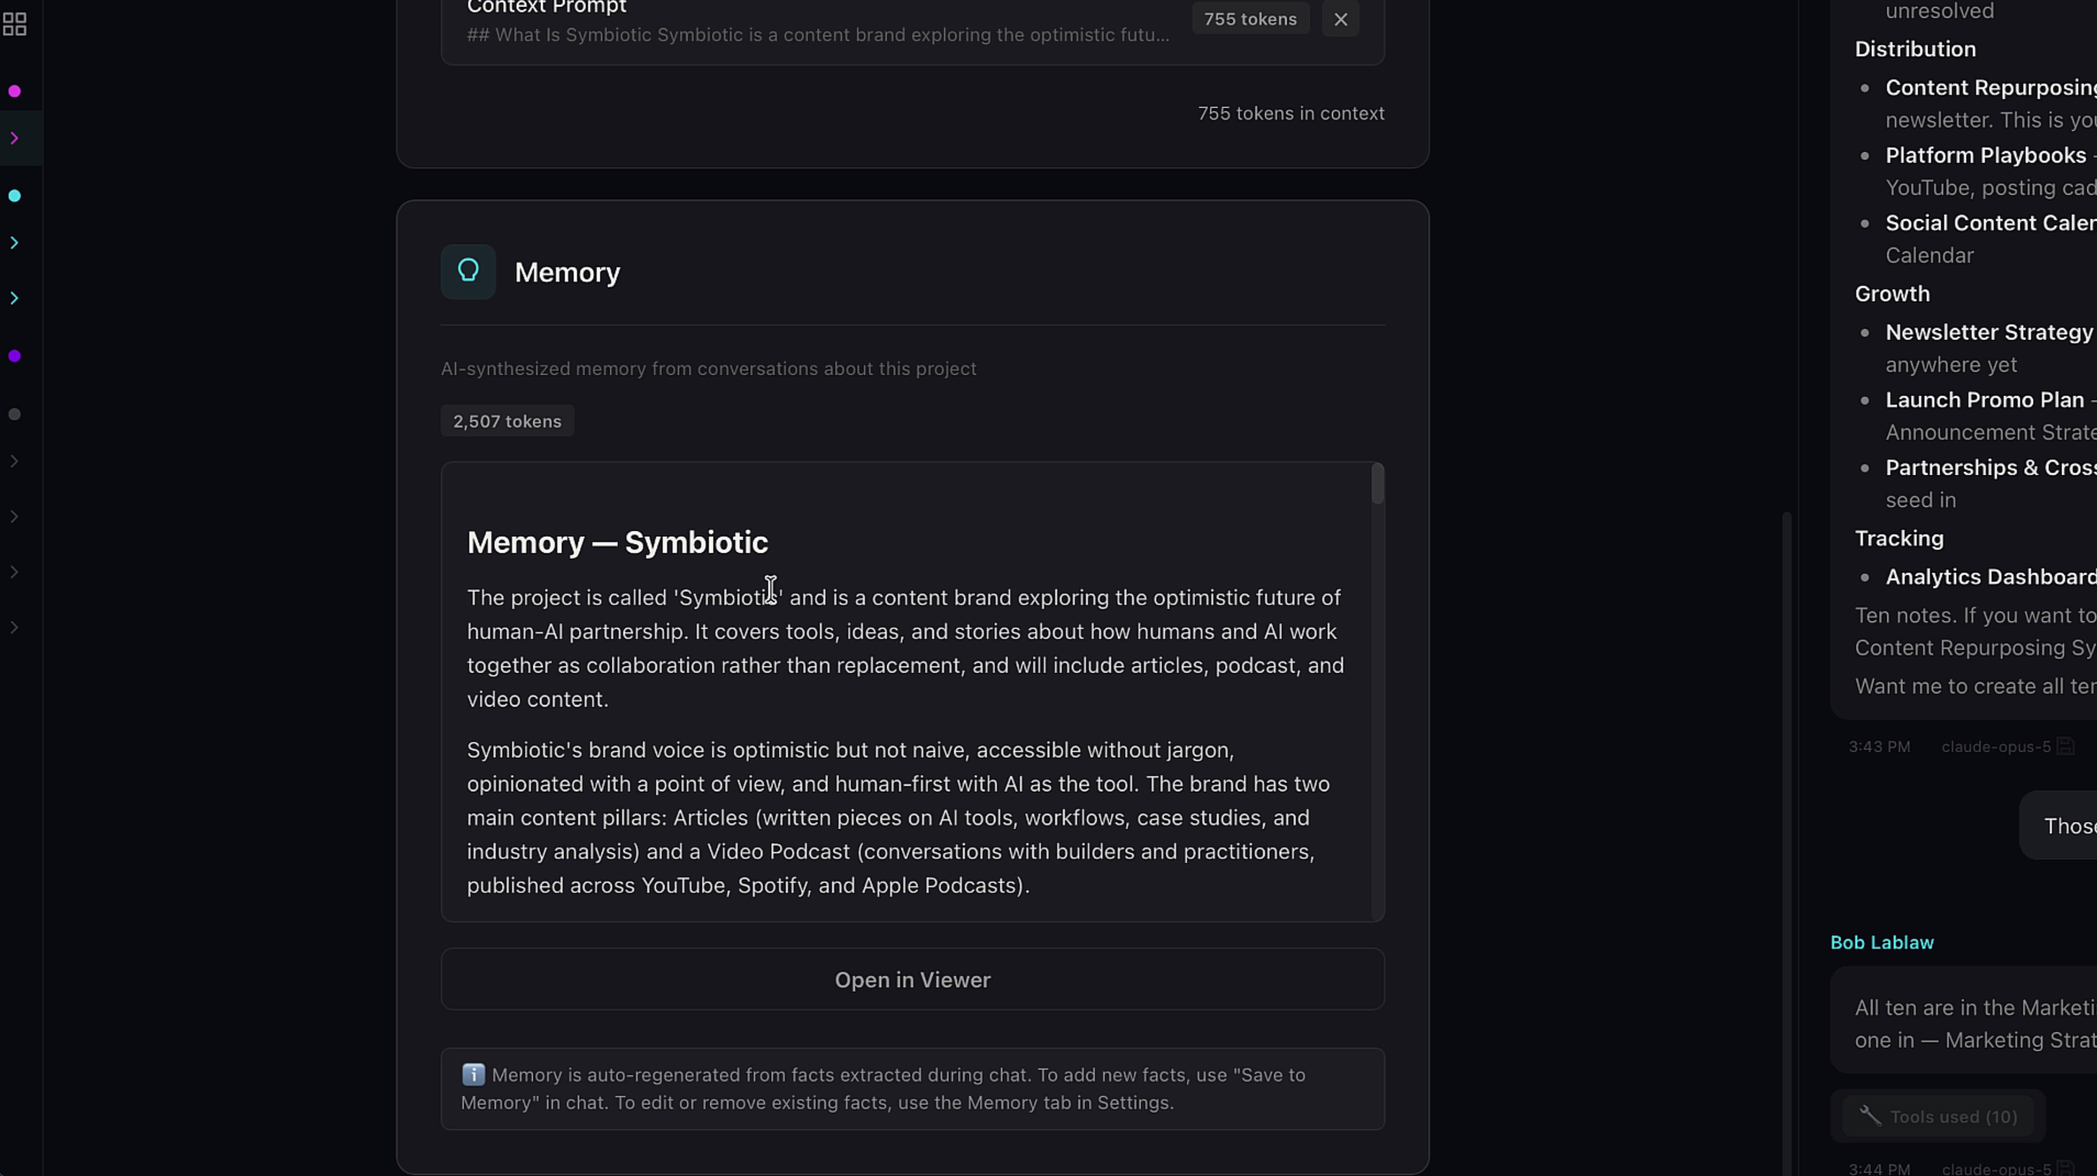The height and width of the screenshot is (1176, 2097).
Task: Click the 755 tokens badge
Action: 1250,19
